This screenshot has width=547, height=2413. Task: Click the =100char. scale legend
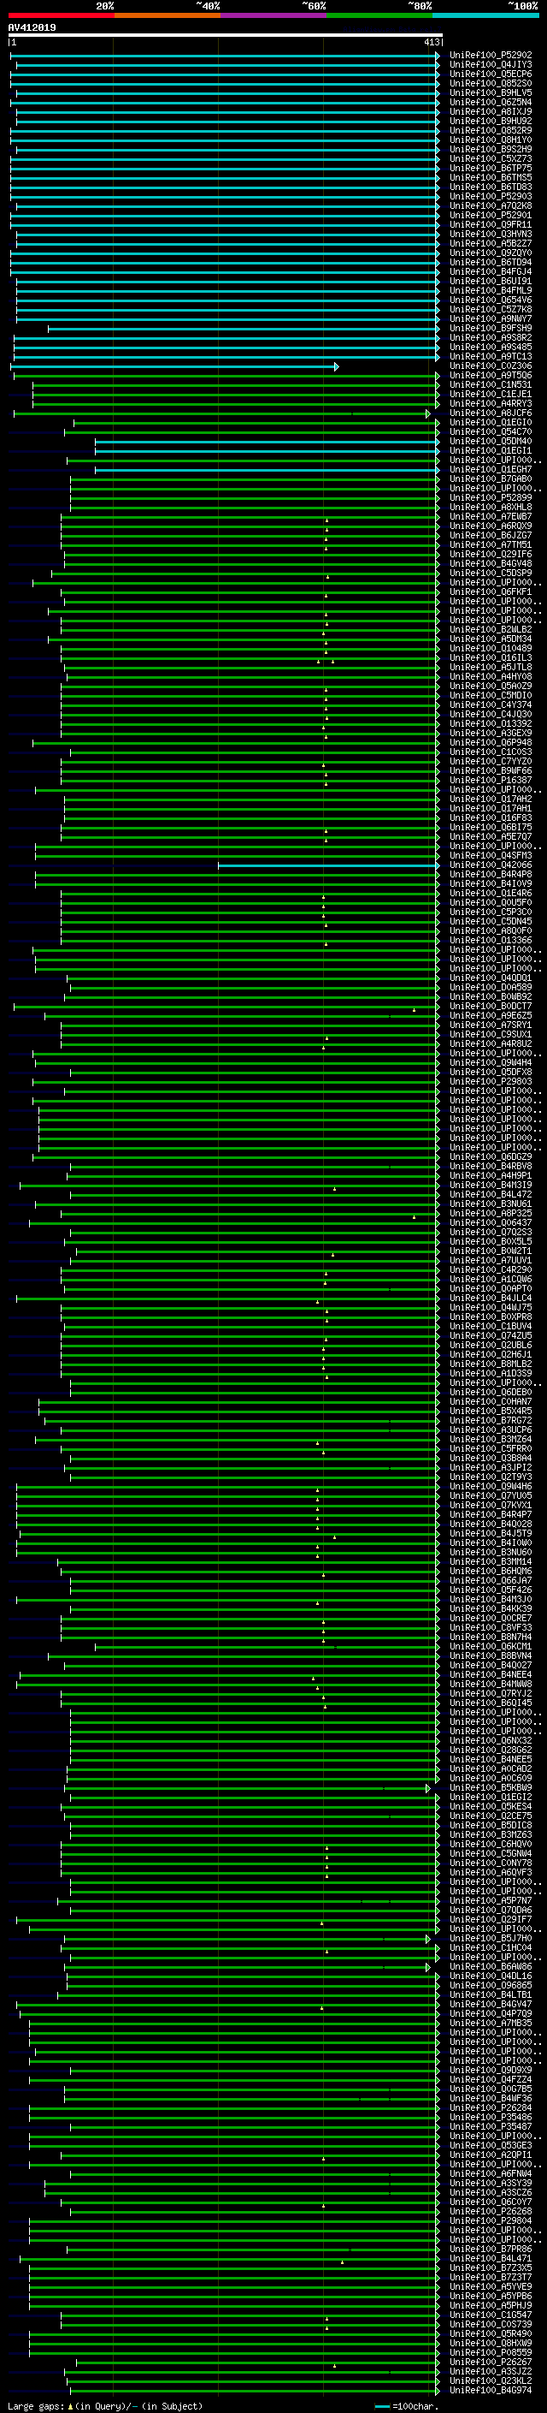pos(407,2405)
